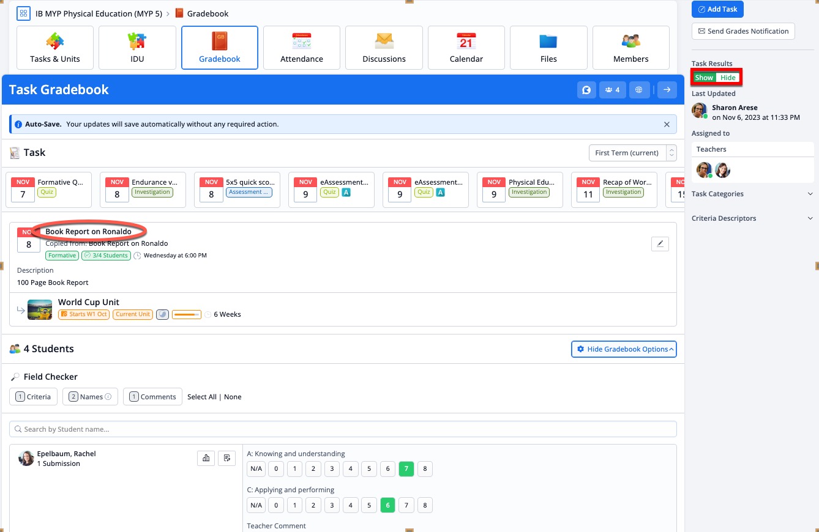Toggle the Criteria field checker
This screenshot has width=819, height=532.
coord(34,397)
